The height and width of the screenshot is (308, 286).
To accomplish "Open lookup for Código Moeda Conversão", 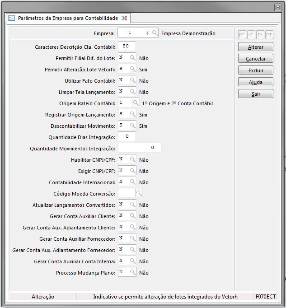I will point(139,193).
